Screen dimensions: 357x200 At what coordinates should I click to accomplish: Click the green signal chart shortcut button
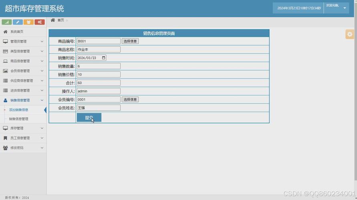pos(7,22)
